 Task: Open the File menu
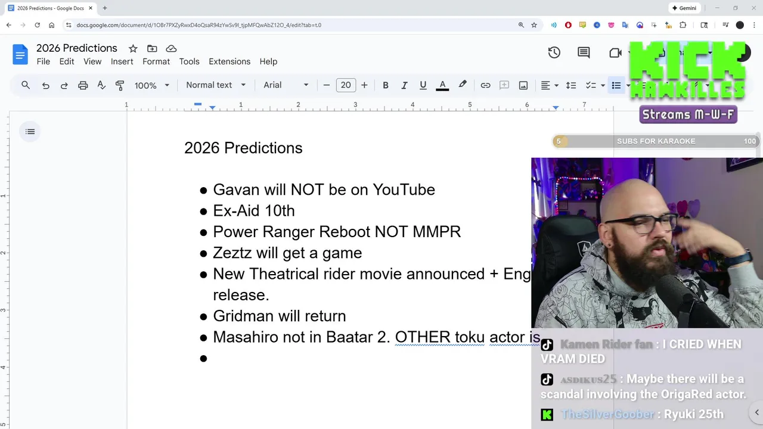click(43, 61)
